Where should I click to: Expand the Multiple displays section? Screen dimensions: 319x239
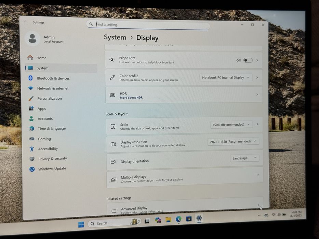pyautogui.click(x=258, y=175)
